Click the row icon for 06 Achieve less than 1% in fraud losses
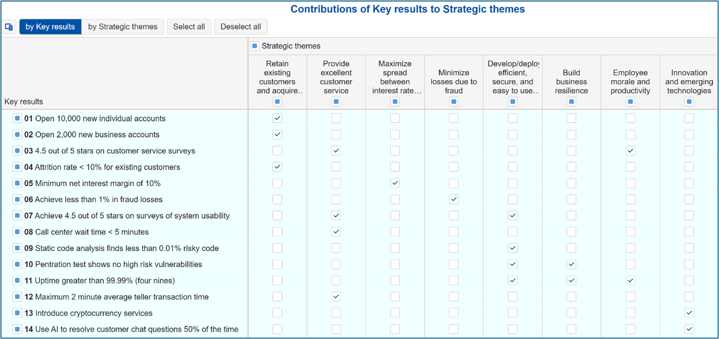Viewport: 719px width, 339px height. coord(17,199)
